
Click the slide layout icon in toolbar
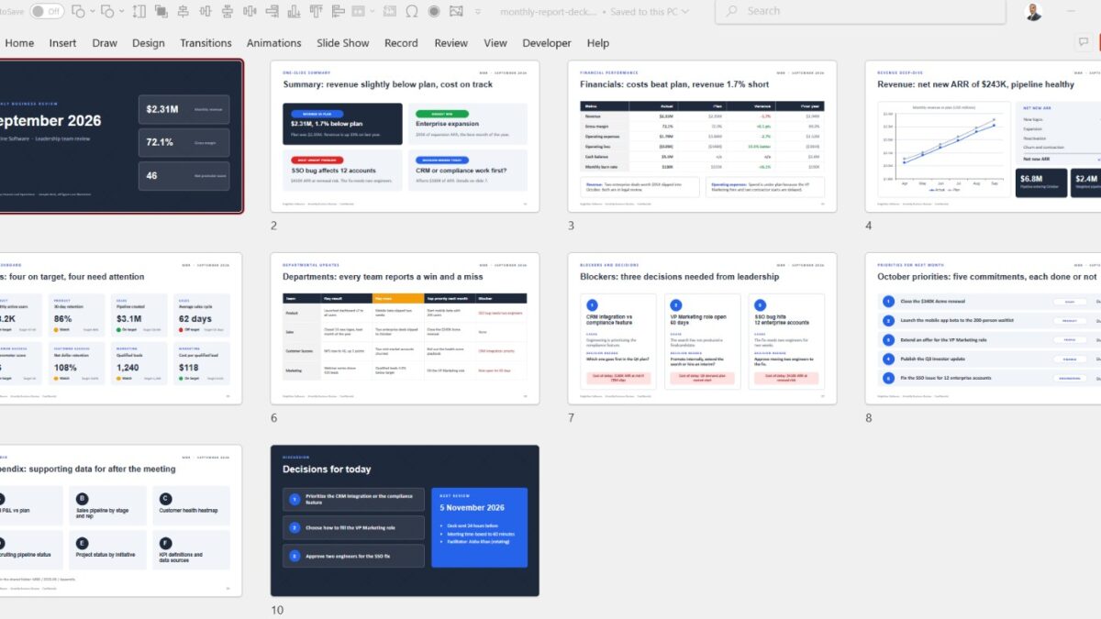(x=359, y=11)
